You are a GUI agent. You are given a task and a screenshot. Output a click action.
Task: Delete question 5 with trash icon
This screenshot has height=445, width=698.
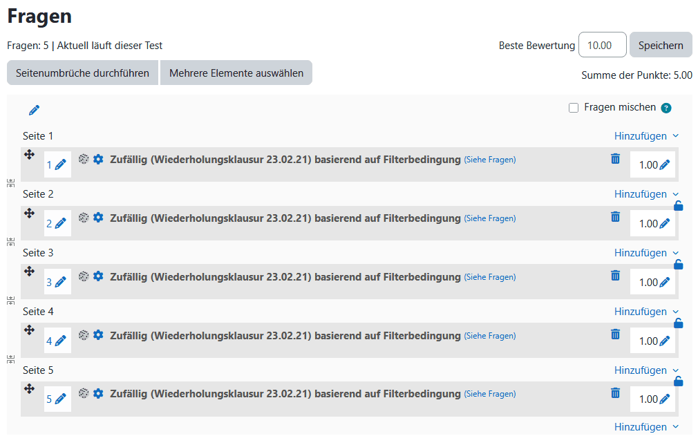tap(615, 392)
